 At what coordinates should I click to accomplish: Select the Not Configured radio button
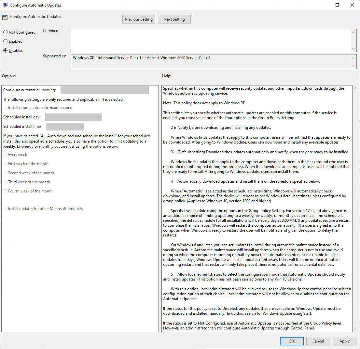pos(5,32)
